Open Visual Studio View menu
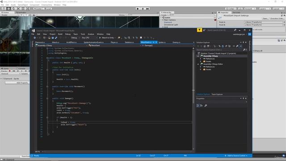Screen dimensions: 286x161 [x=45, y=34]
